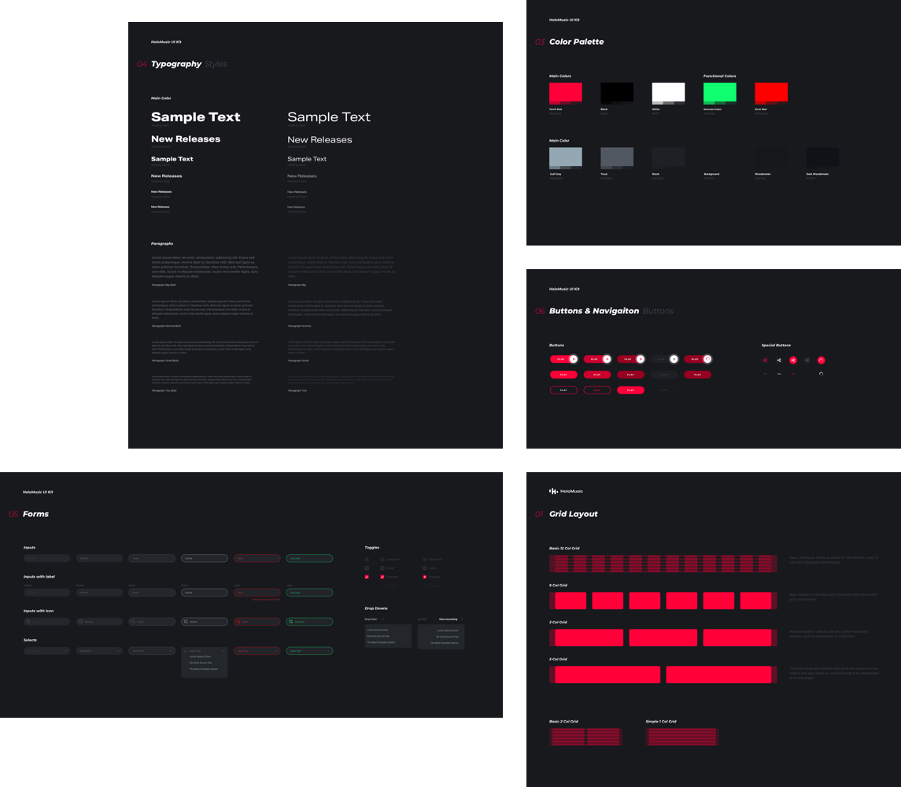Click the red filled circular share button
The height and width of the screenshot is (787, 901).
[x=793, y=360]
